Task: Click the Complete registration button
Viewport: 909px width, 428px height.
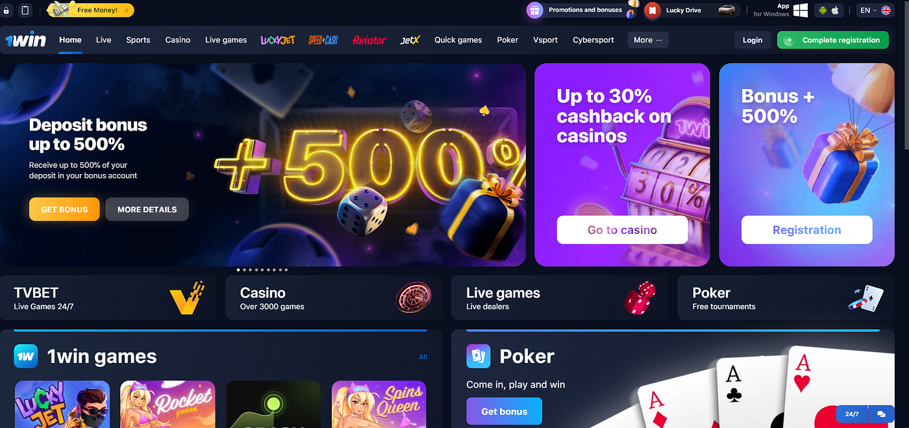Action: [x=833, y=40]
